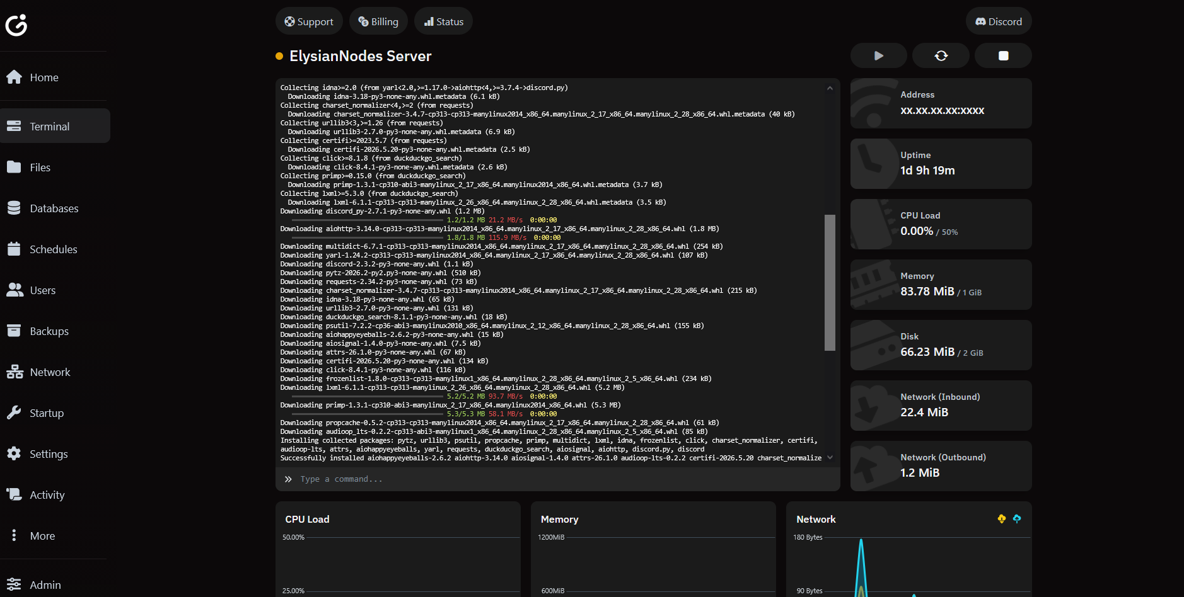Click the CPU Load 0.00% value

pyautogui.click(x=917, y=231)
